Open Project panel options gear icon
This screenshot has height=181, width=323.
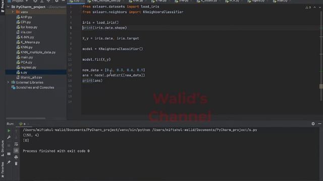click(x=57, y=1)
